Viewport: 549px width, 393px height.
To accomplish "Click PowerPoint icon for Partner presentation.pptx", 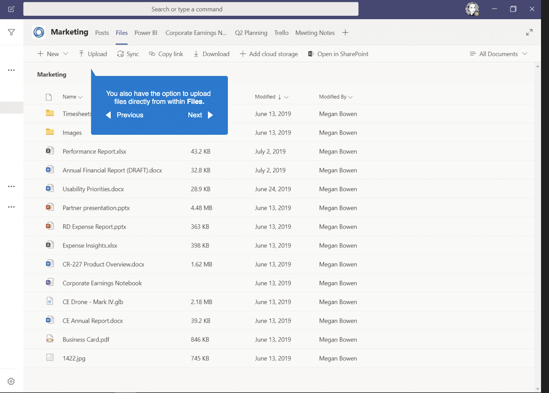I will coord(50,207).
